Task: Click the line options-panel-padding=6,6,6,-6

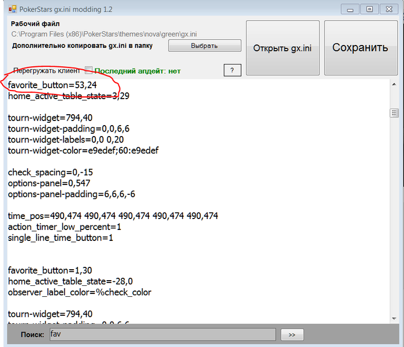Action: pyautogui.click(x=72, y=194)
